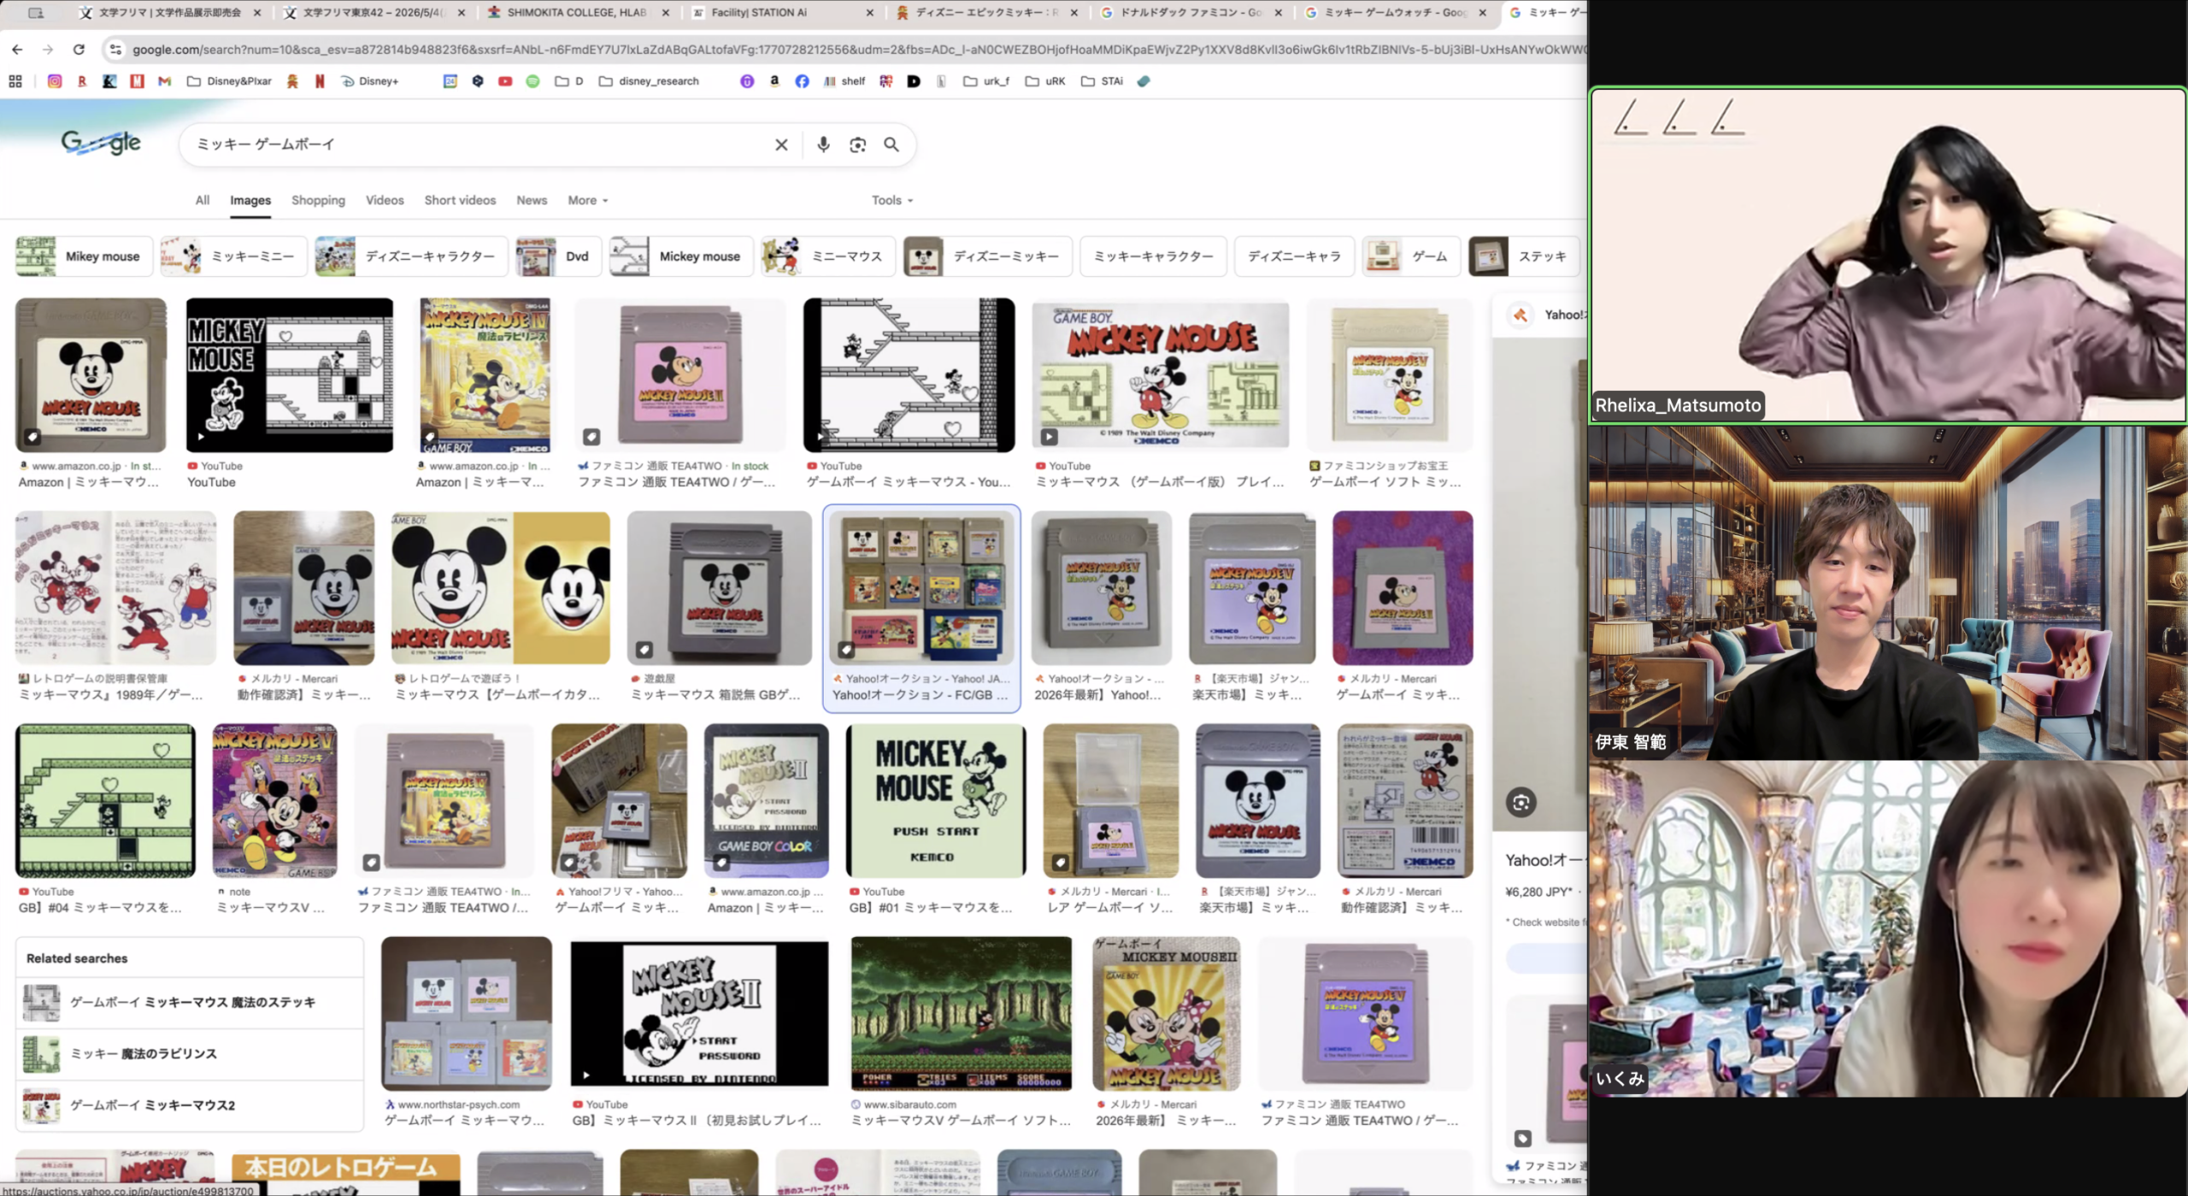Select Rhelixa_Matsumoto's video tile in the call
The width and height of the screenshot is (2188, 1196).
pyautogui.click(x=1887, y=255)
